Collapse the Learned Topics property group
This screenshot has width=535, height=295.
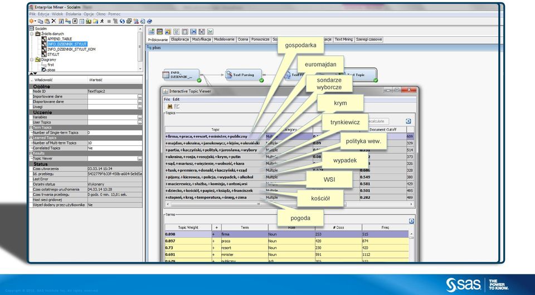31,137
